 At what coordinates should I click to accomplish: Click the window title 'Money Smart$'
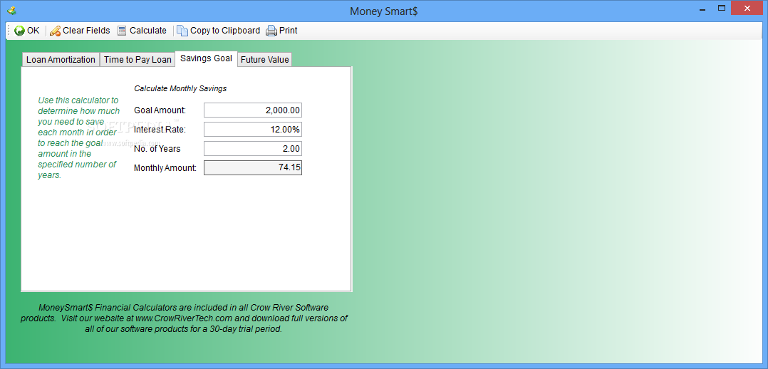pyautogui.click(x=383, y=11)
